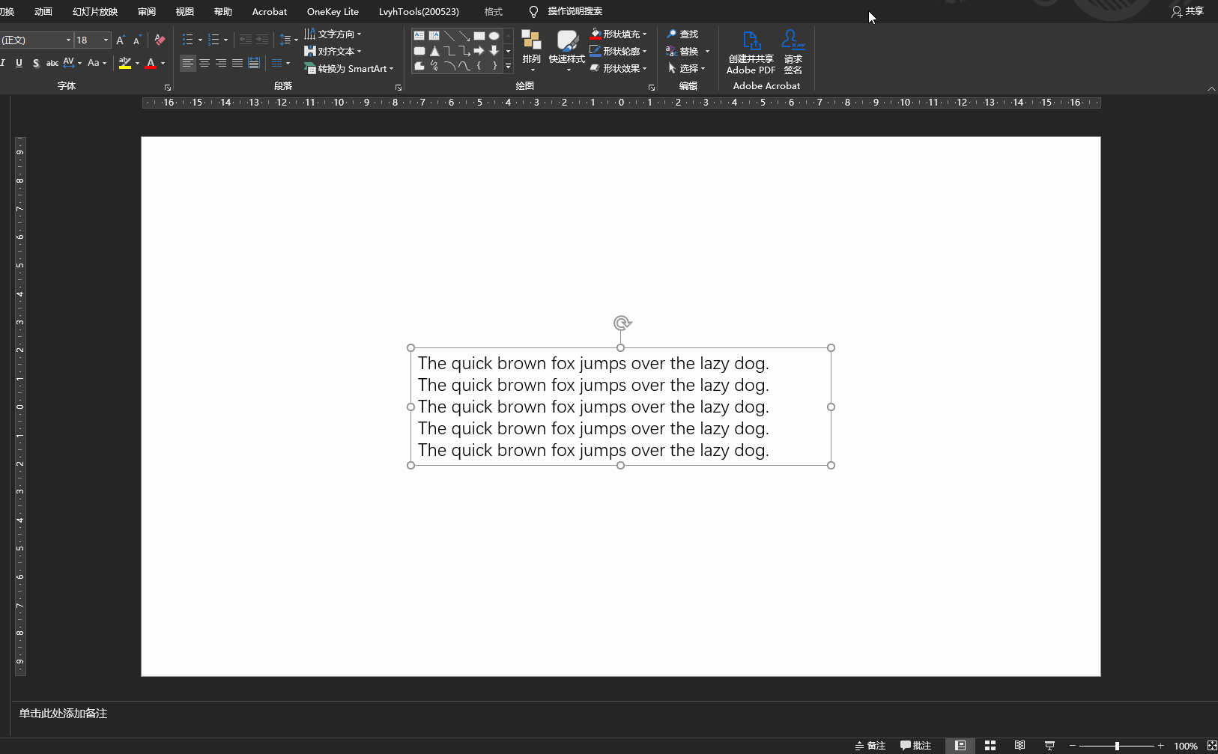
Task: Select oval shape in gallery
Action: 494,36
